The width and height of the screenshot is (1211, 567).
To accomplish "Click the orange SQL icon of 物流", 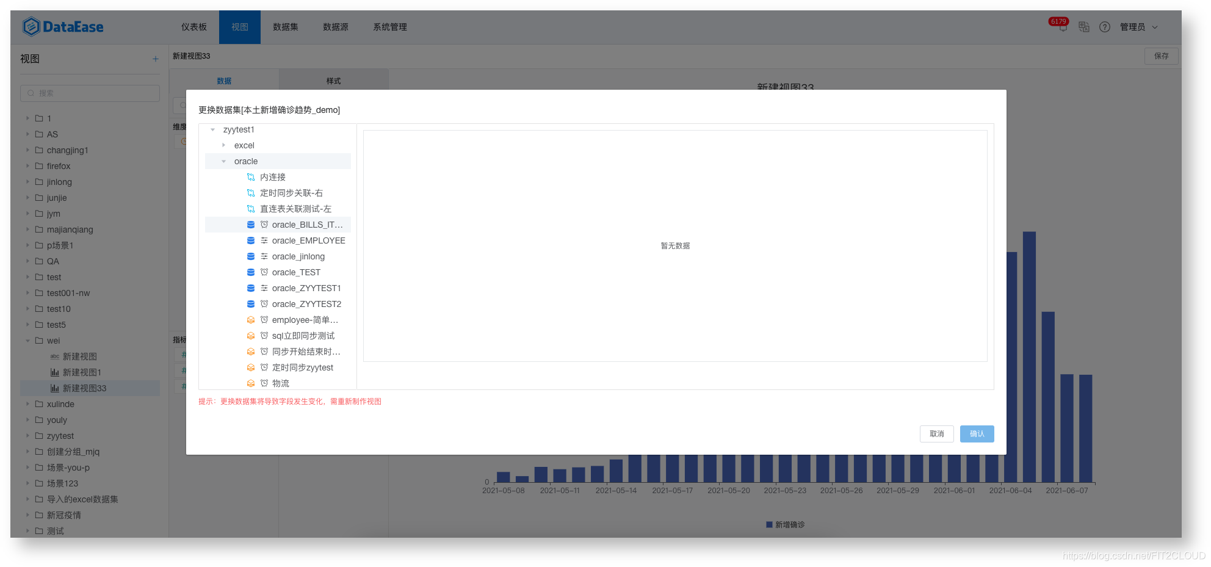I will coord(251,383).
